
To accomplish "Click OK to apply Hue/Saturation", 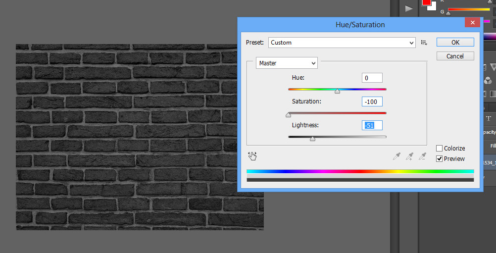I will click(x=455, y=43).
